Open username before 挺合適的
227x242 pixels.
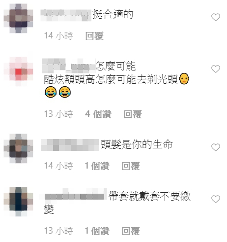click(x=66, y=15)
